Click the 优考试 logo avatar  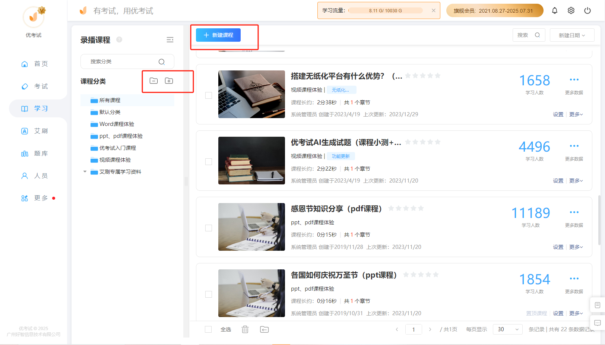point(34,17)
